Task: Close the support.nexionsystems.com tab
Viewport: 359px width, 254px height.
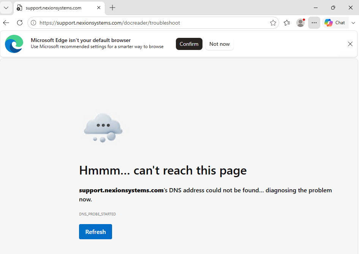Action: click(99, 8)
